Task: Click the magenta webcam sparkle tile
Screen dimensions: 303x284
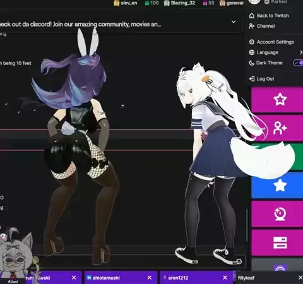Action: tap(277, 214)
